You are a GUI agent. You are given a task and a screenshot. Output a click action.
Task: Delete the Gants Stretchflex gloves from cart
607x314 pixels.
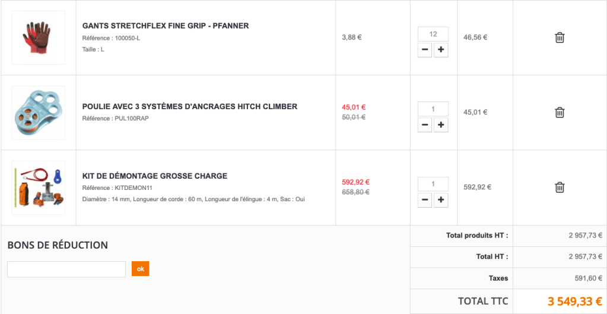[x=559, y=37]
